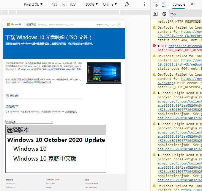This screenshot has height=191, width=202.
Task: Click the Microsoft logo
Action: pyautogui.click(x=14, y=25)
